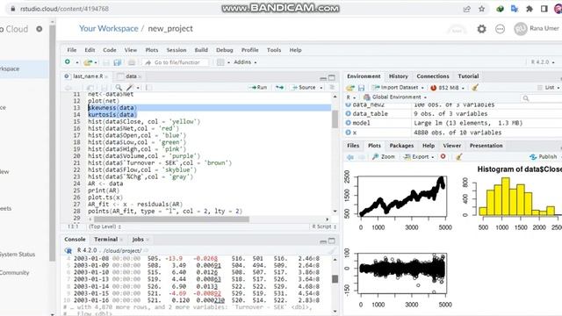This screenshot has width=562, height=316.
Task: Open browser extensions puzzle icon
Action: (x=529, y=9)
